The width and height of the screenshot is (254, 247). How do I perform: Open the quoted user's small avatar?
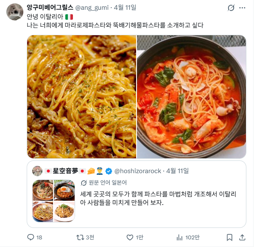pyautogui.click(x=37, y=171)
